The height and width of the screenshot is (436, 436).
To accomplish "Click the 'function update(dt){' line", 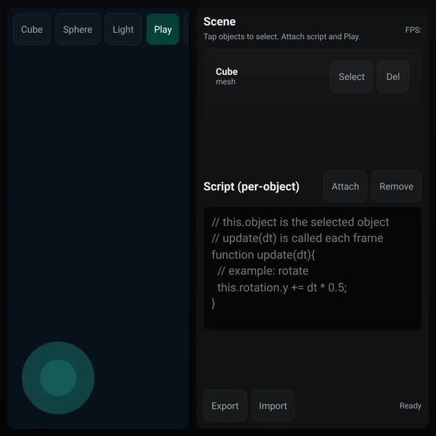I will click(x=263, y=255).
